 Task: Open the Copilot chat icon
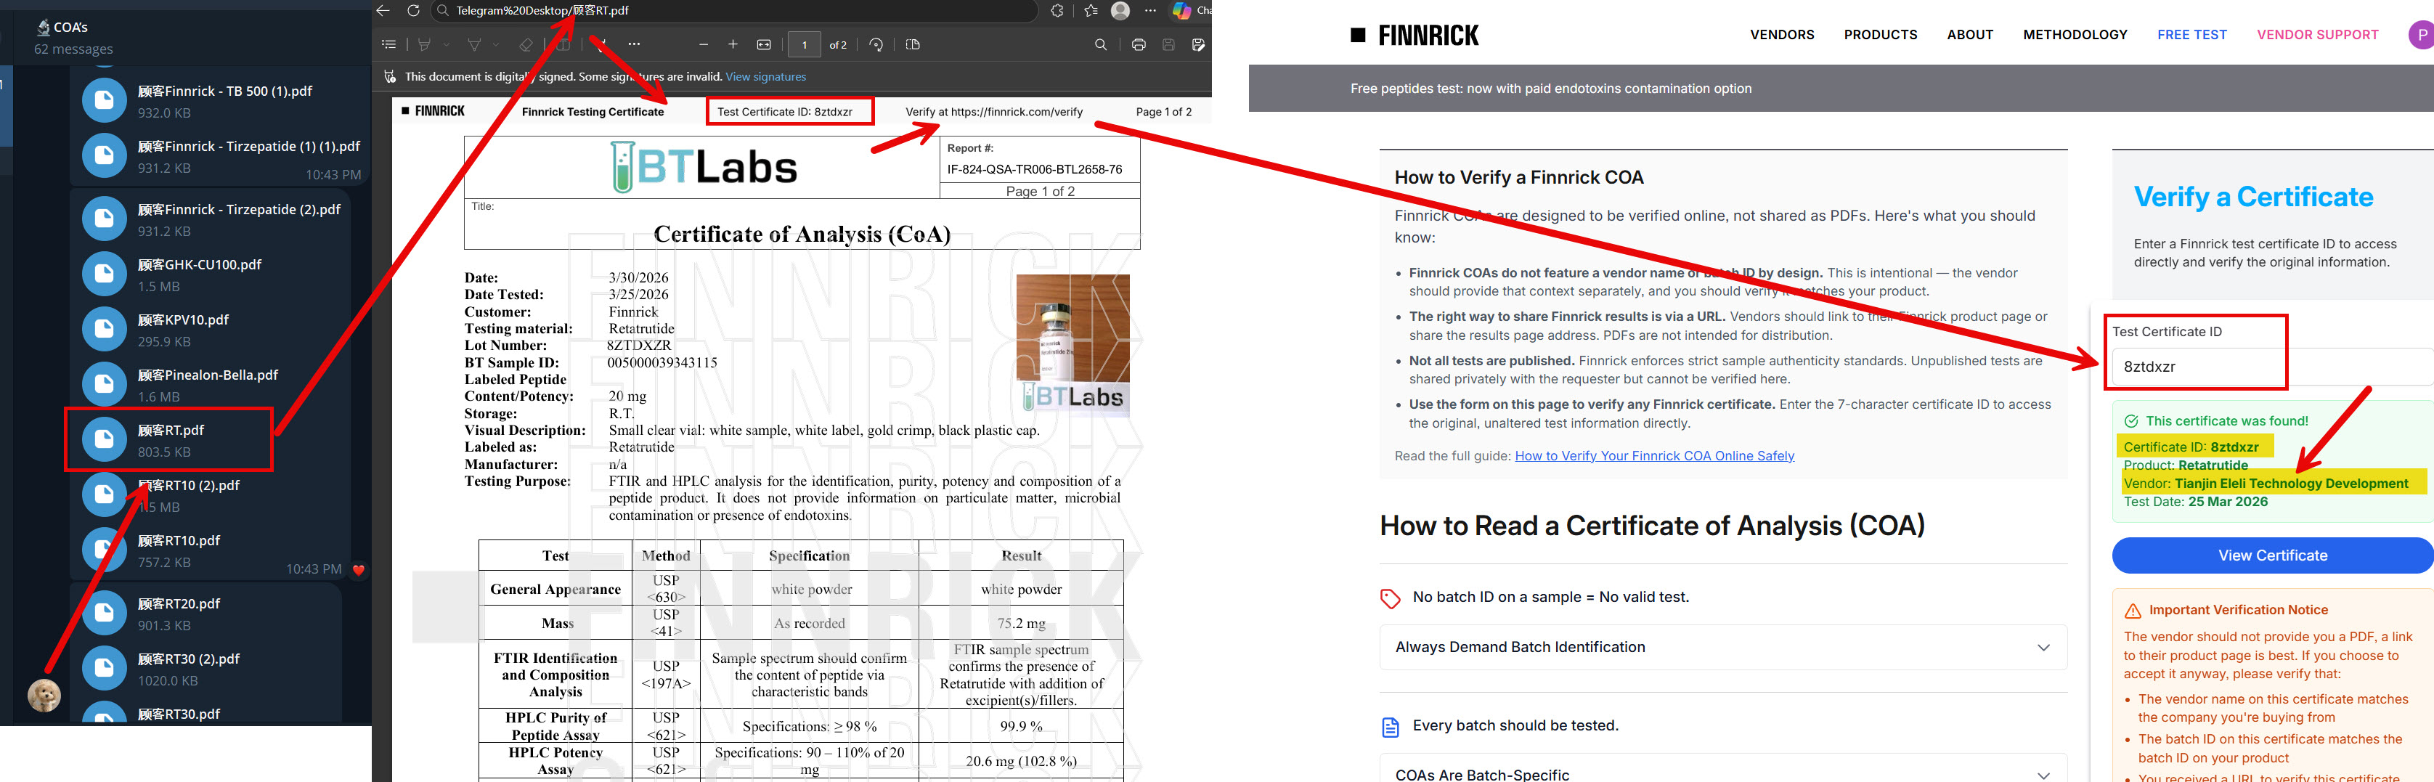coord(1181,10)
